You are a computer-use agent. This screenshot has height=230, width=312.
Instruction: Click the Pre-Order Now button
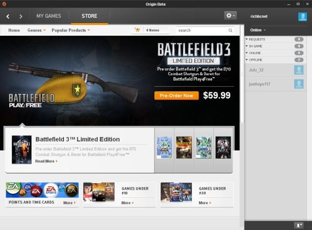pyautogui.click(x=176, y=96)
